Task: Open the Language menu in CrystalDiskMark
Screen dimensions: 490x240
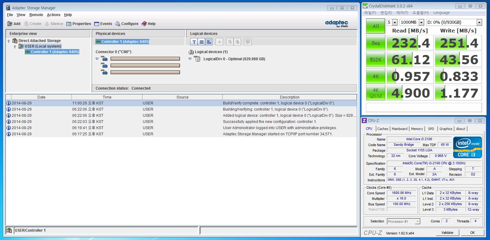Action: click(441, 13)
